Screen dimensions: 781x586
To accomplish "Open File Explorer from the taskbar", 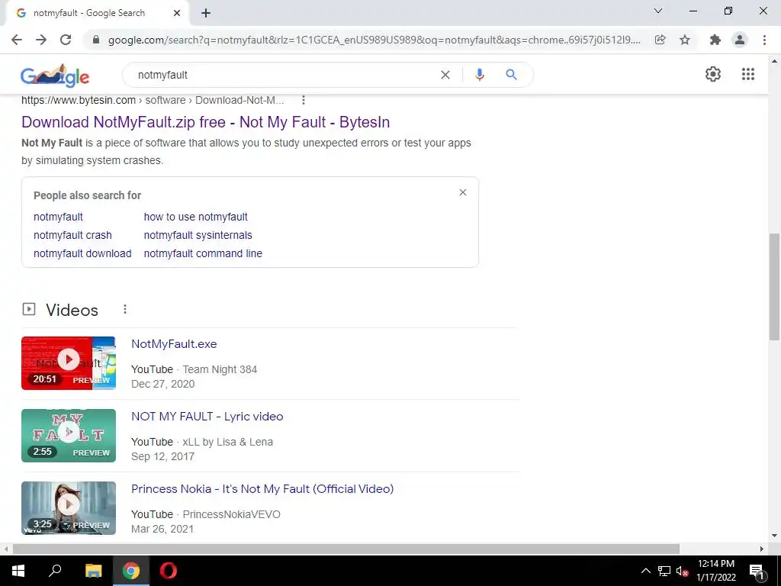I will [93, 571].
